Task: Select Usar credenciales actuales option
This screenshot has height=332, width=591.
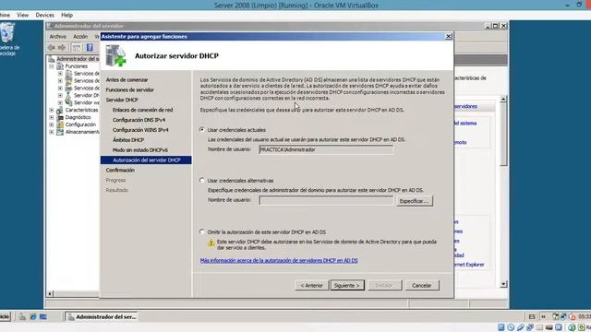Action: (x=202, y=129)
